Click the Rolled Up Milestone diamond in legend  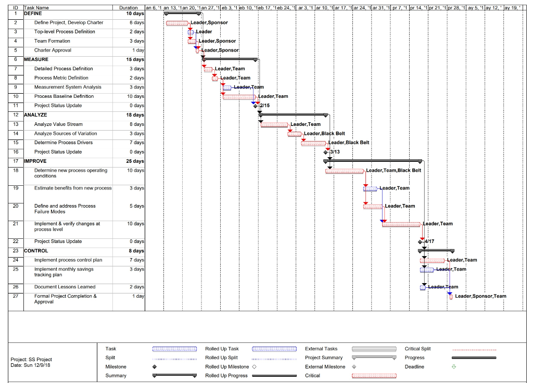coord(255,366)
